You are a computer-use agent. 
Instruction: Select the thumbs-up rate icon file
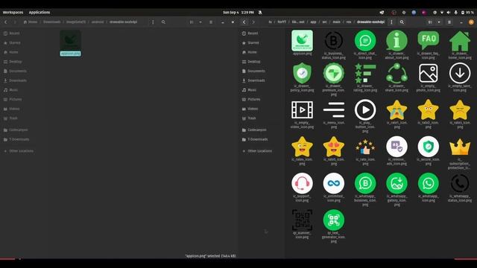365,147
